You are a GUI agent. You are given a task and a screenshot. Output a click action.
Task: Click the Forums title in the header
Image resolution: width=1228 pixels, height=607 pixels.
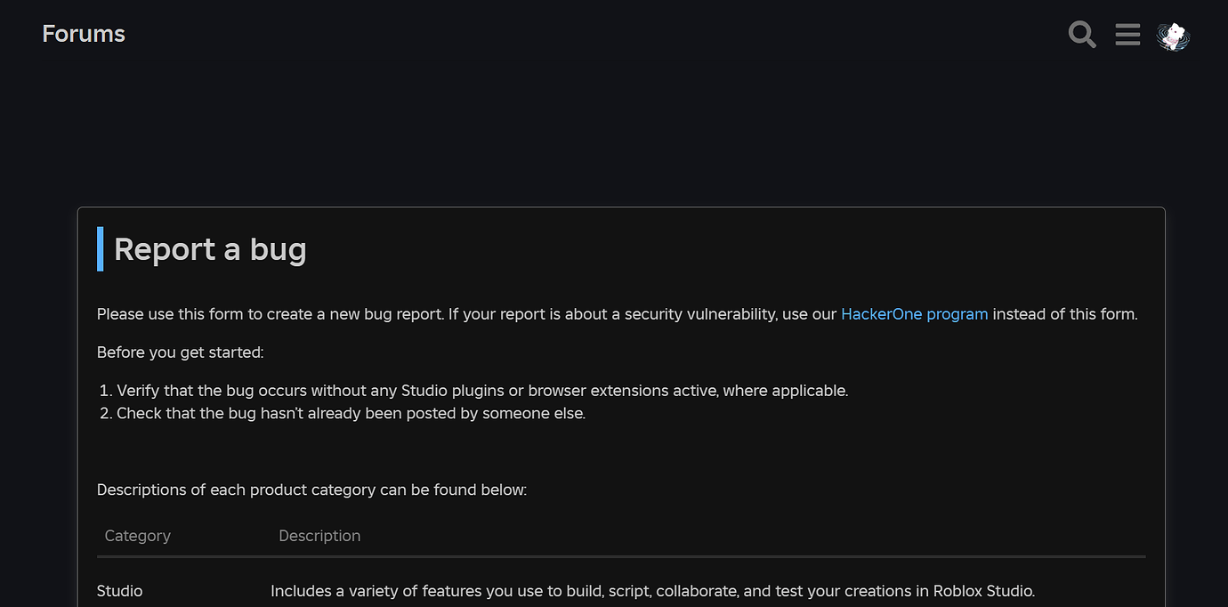[83, 33]
